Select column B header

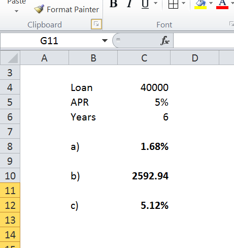click(x=93, y=58)
